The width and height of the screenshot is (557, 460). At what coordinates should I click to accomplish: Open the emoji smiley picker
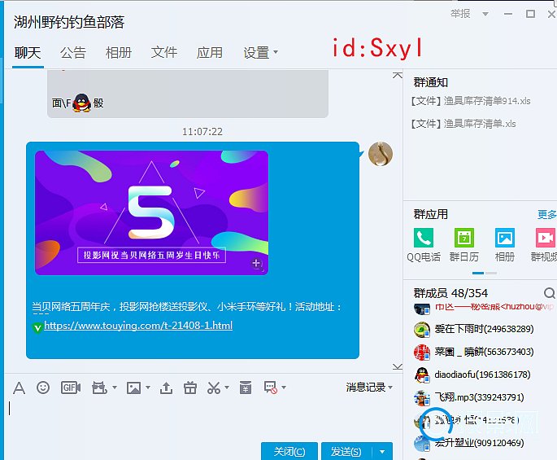[43, 388]
